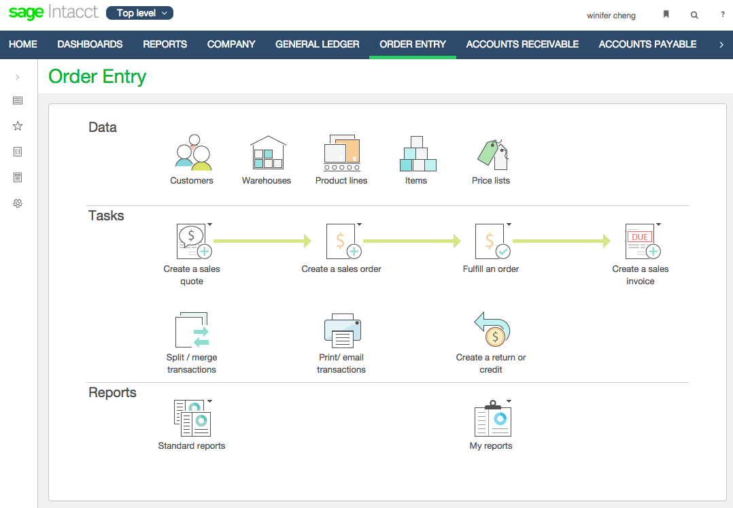The width and height of the screenshot is (733, 508).
Task: Open Split / merge transactions
Action: [191, 330]
